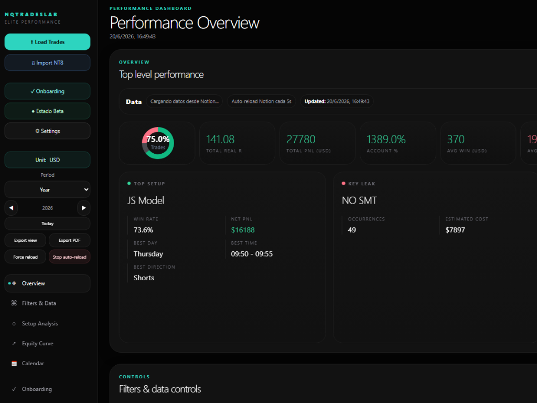Click the Calendar icon in sidebar
The width and height of the screenshot is (537, 403).
[14, 363]
